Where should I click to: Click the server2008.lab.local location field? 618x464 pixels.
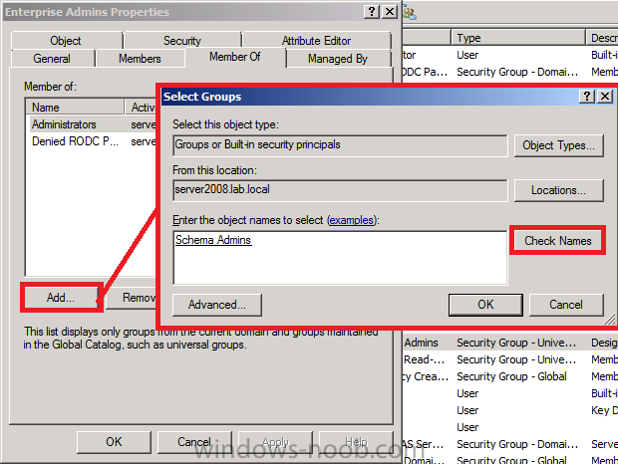pos(340,190)
